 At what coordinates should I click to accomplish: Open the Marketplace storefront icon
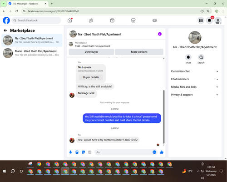coord(133,20)
